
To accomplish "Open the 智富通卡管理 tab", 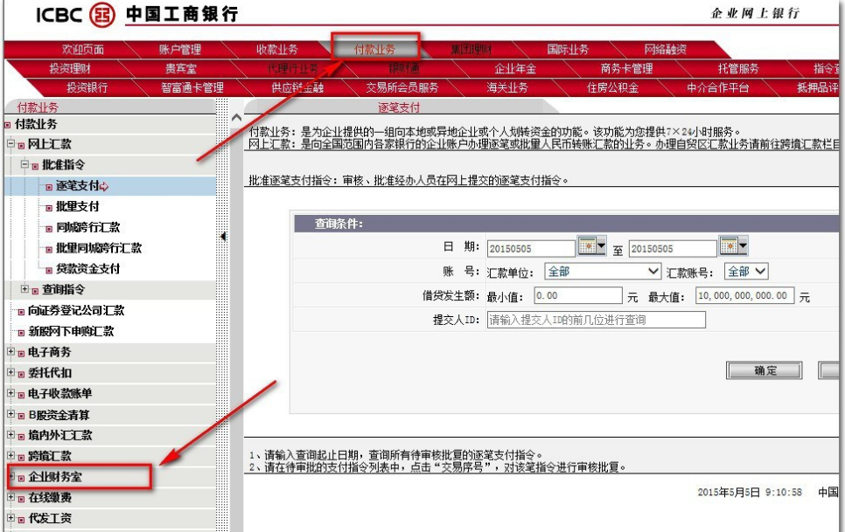I will pos(192,87).
